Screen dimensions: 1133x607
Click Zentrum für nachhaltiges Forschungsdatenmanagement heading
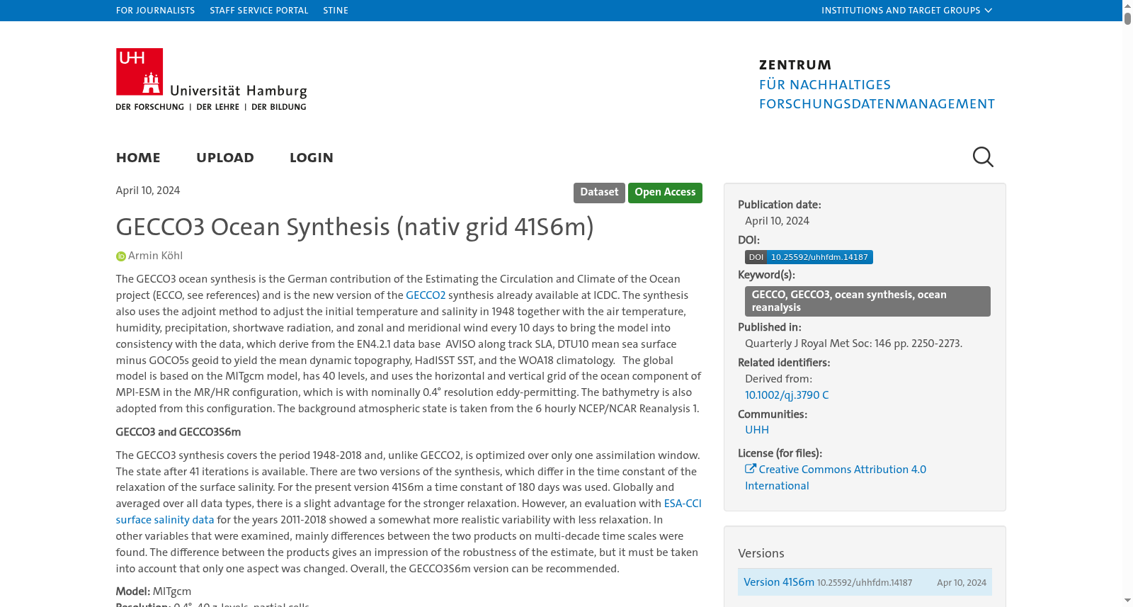click(877, 84)
